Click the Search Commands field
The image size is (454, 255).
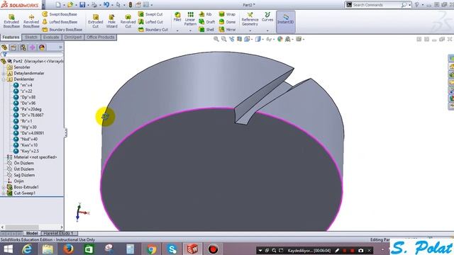click(x=377, y=5)
